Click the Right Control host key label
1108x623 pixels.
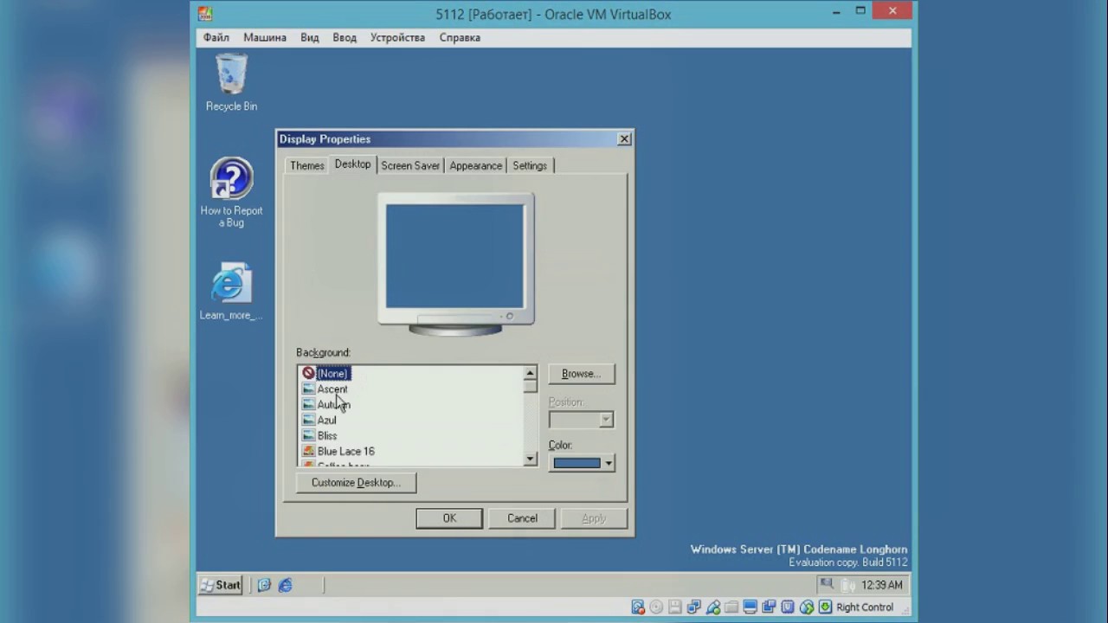pos(865,607)
